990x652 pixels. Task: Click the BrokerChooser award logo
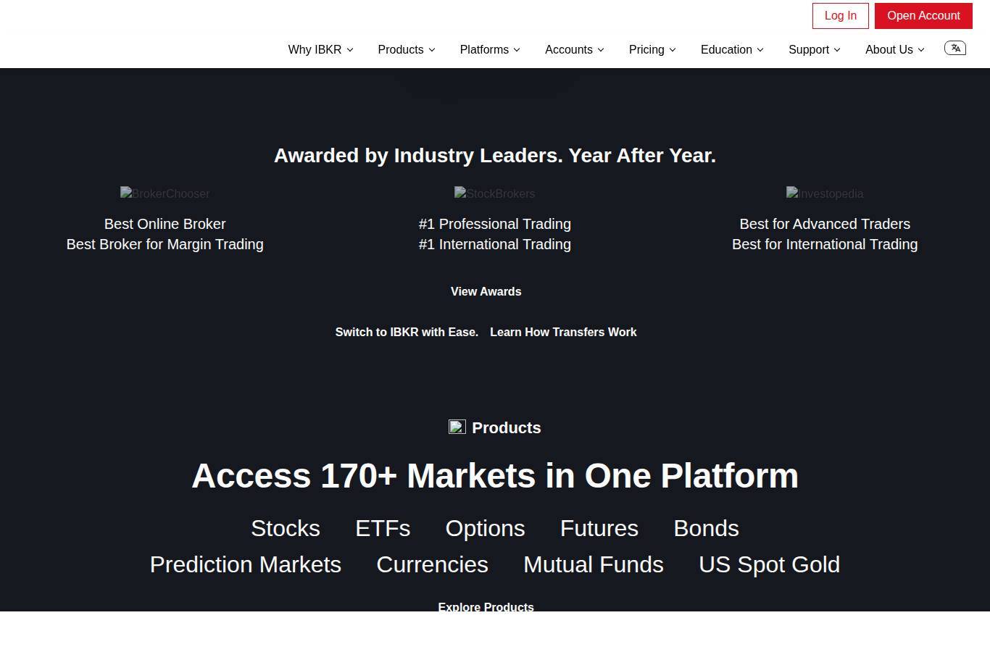pos(165,193)
